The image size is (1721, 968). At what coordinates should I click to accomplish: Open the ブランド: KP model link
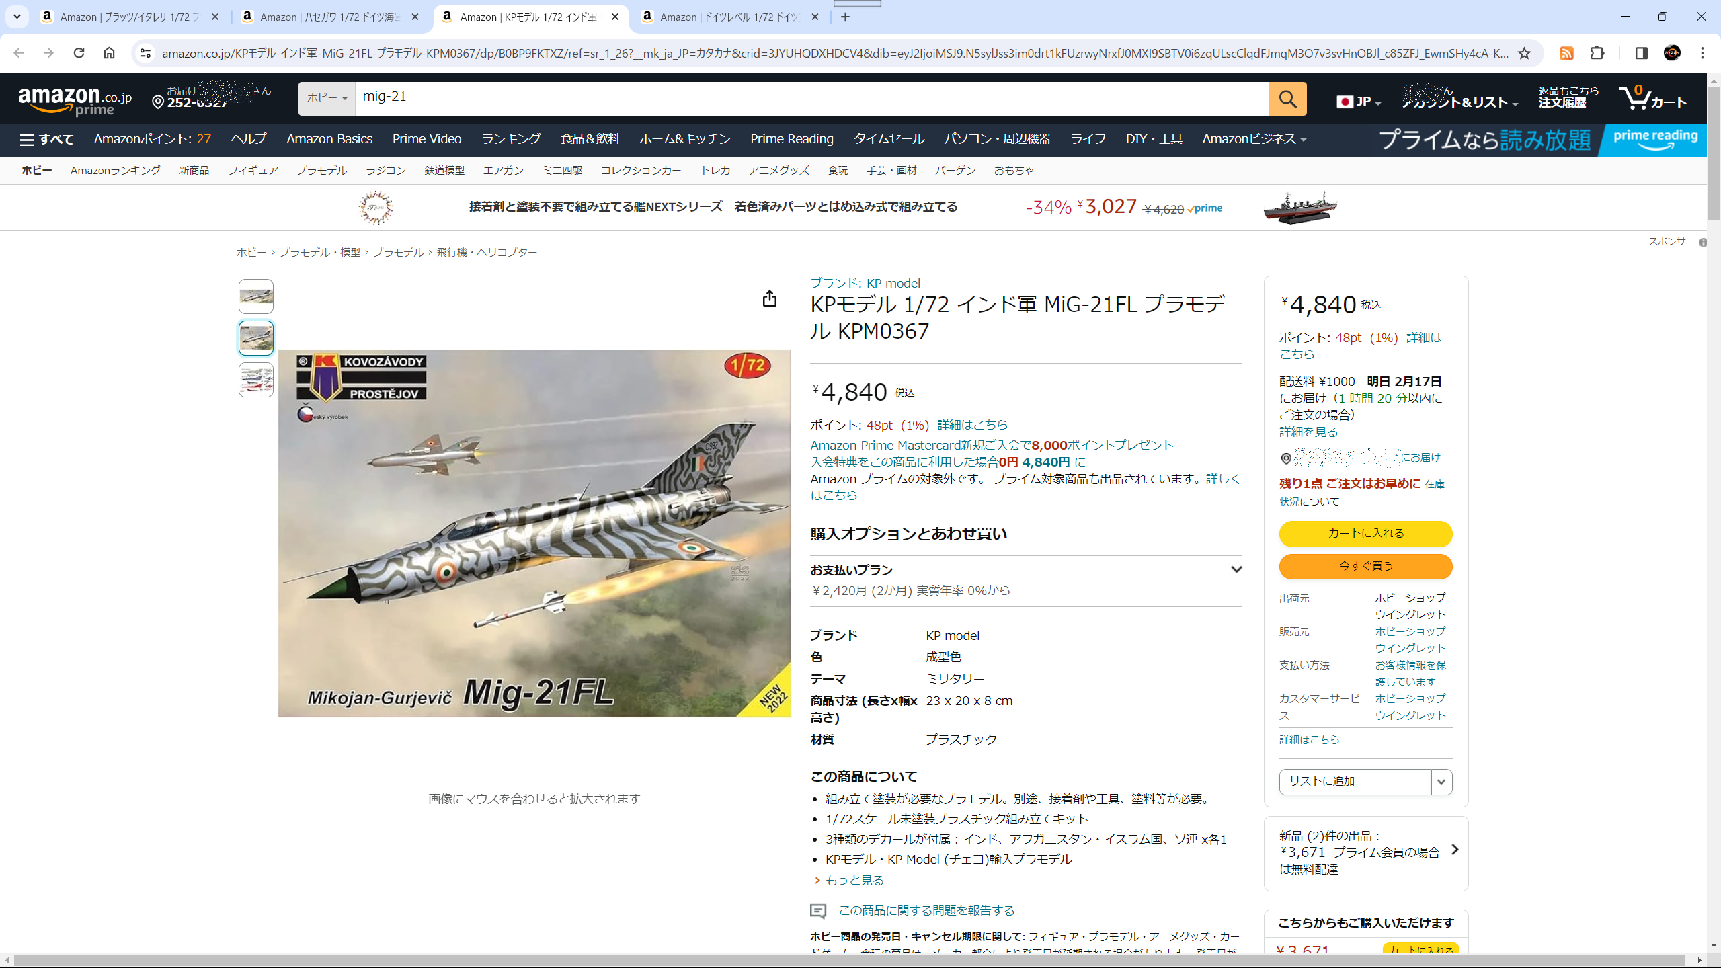(865, 284)
